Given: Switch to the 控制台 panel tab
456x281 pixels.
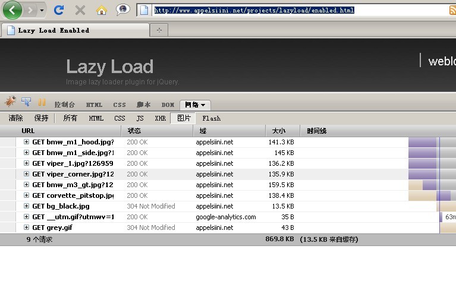Looking at the screenshot, I should [64, 105].
